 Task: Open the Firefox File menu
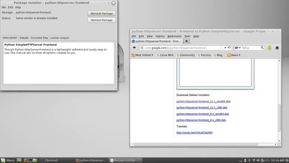click(134, 36)
